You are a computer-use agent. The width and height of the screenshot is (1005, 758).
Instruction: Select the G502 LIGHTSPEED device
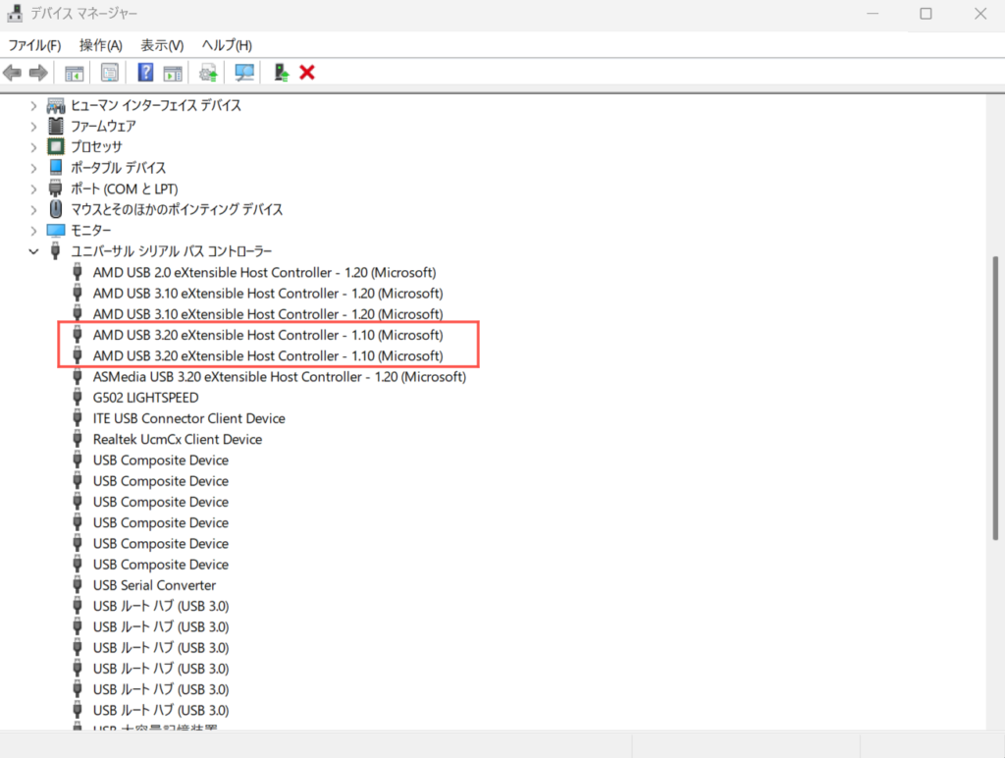(x=145, y=398)
